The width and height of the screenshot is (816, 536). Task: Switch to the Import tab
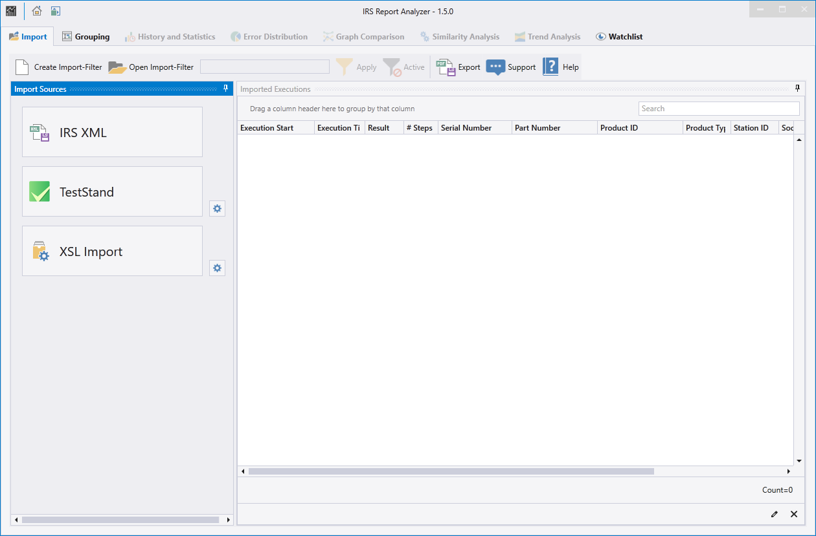tap(28, 37)
